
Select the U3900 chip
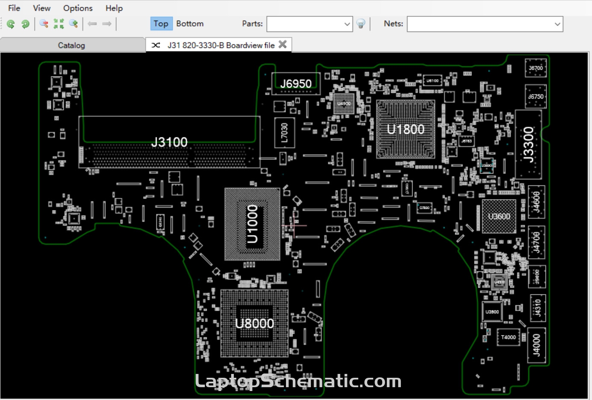pyautogui.click(x=492, y=312)
